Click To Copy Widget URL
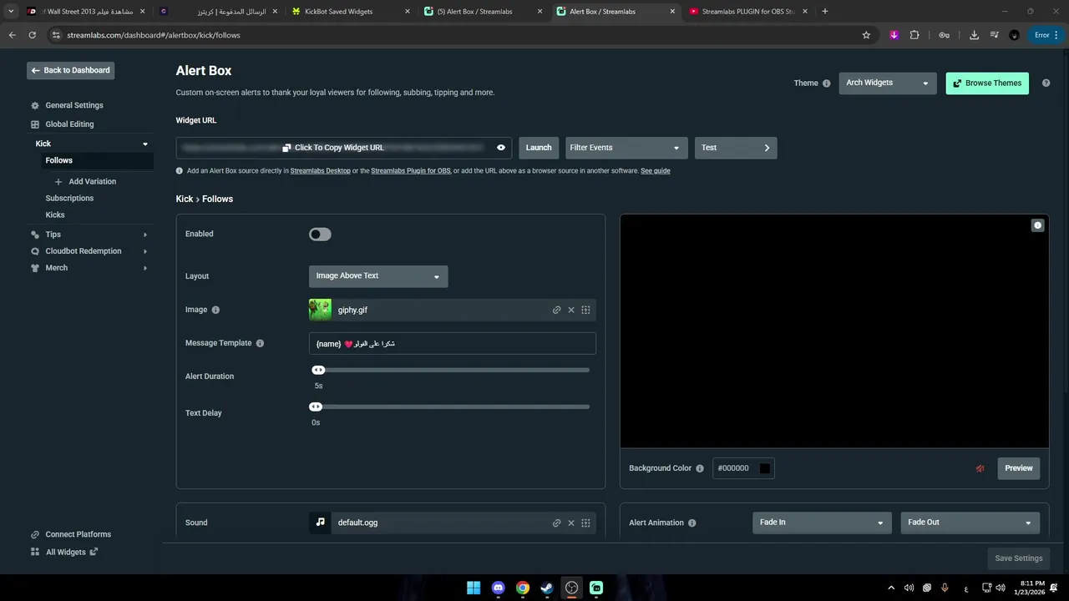 333,148
